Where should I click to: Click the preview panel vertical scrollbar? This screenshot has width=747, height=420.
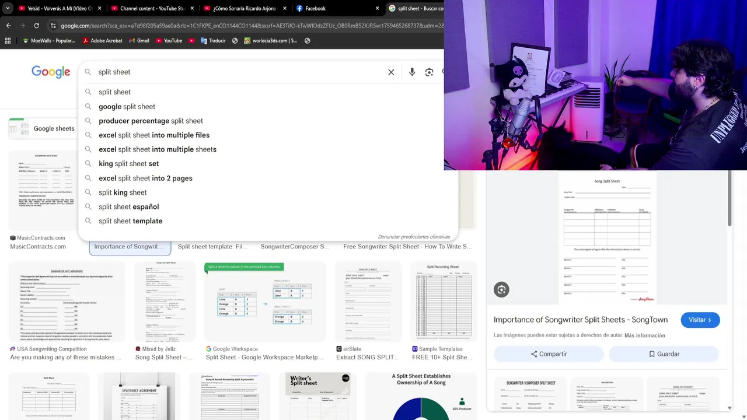pyautogui.click(x=729, y=198)
